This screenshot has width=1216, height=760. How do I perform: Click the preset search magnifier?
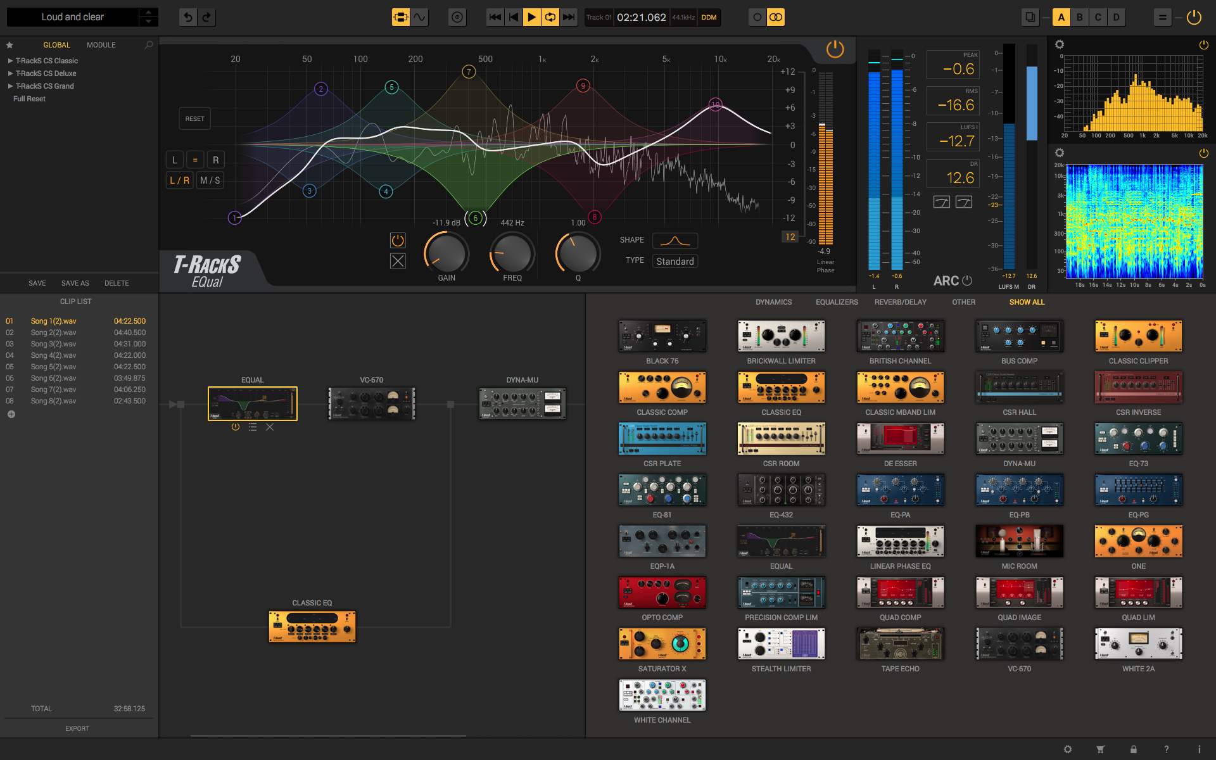pyautogui.click(x=149, y=45)
